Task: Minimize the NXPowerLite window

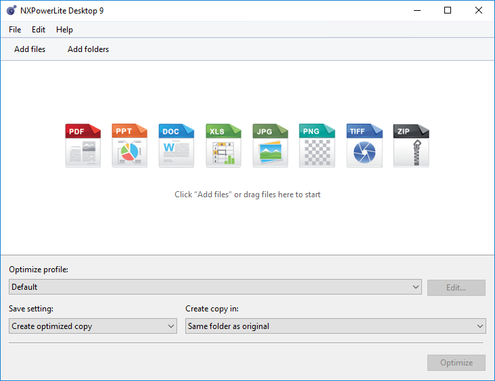Action: 417,10
